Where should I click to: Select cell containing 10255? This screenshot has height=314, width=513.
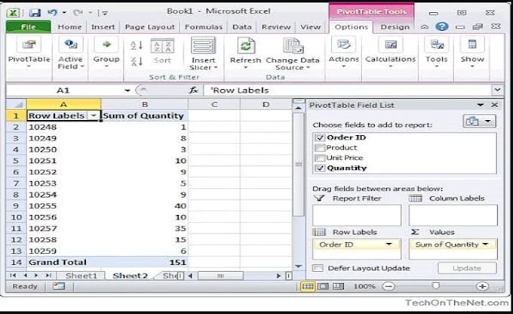pos(64,206)
